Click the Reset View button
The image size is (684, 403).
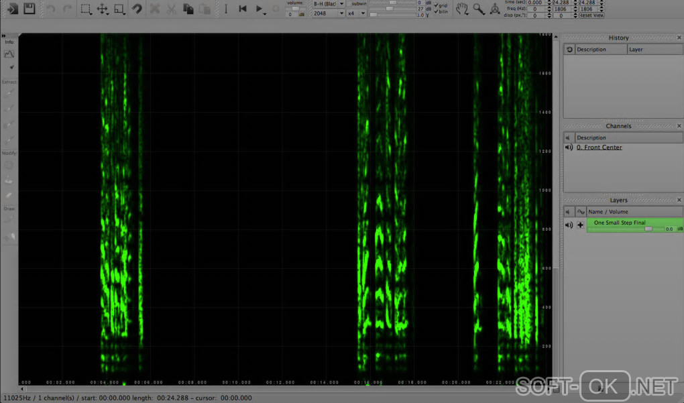click(x=592, y=15)
